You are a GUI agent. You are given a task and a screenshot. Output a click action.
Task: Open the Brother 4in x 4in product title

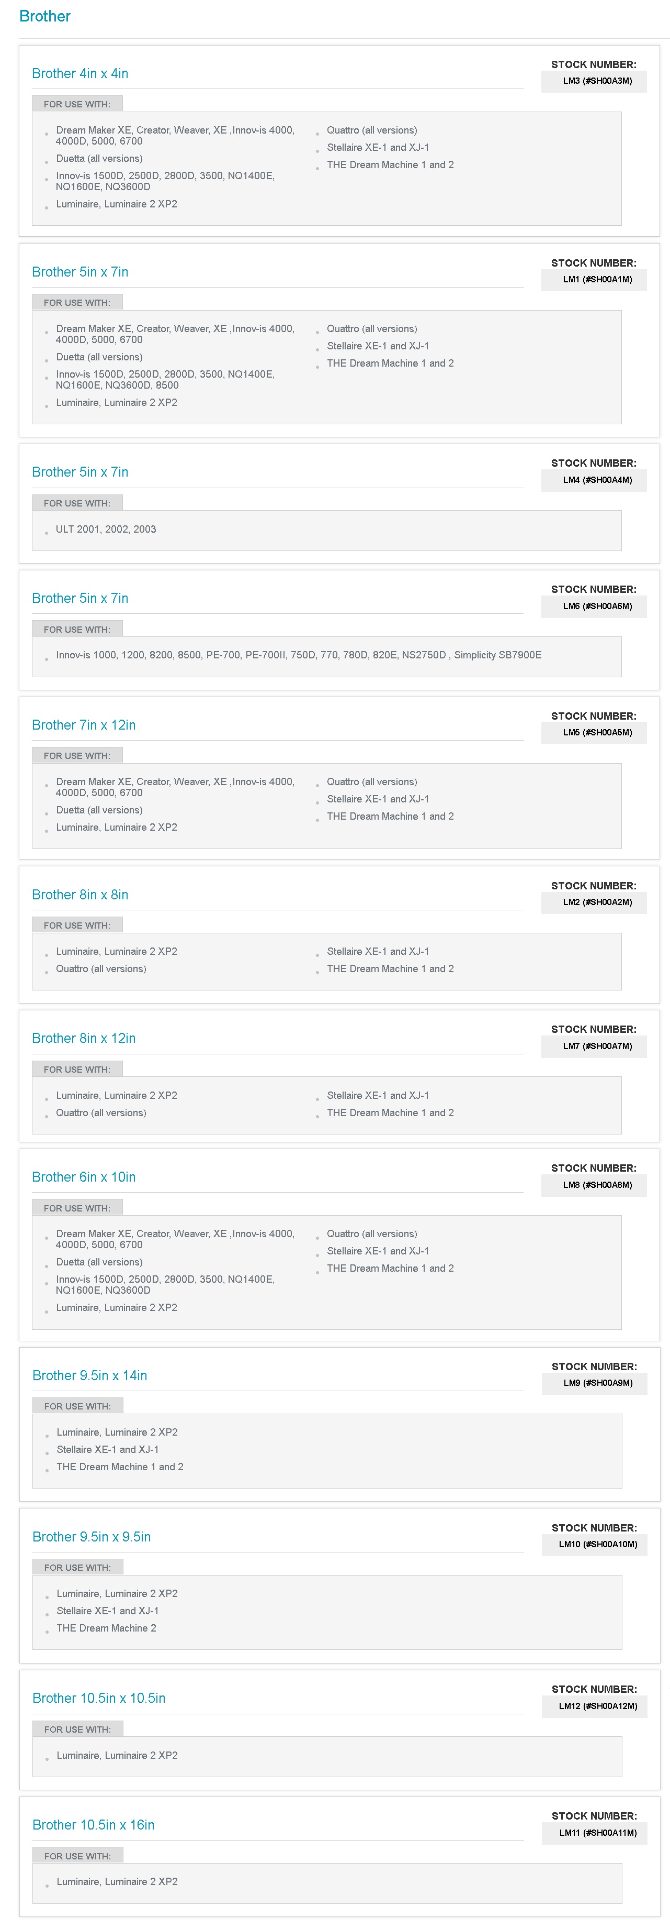[80, 73]
